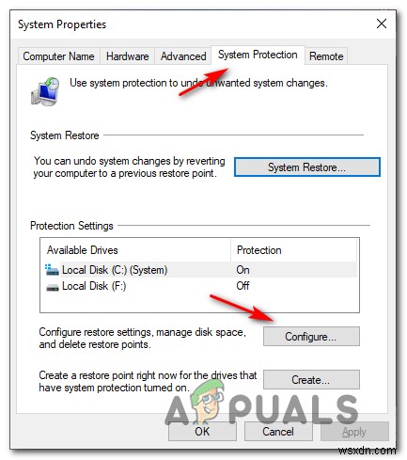Open the Remote tab

click(x=326, y=56)
